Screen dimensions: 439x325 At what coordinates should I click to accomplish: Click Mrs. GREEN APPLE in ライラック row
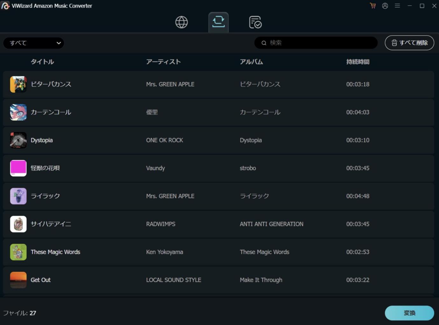click(x=170, y=196)
